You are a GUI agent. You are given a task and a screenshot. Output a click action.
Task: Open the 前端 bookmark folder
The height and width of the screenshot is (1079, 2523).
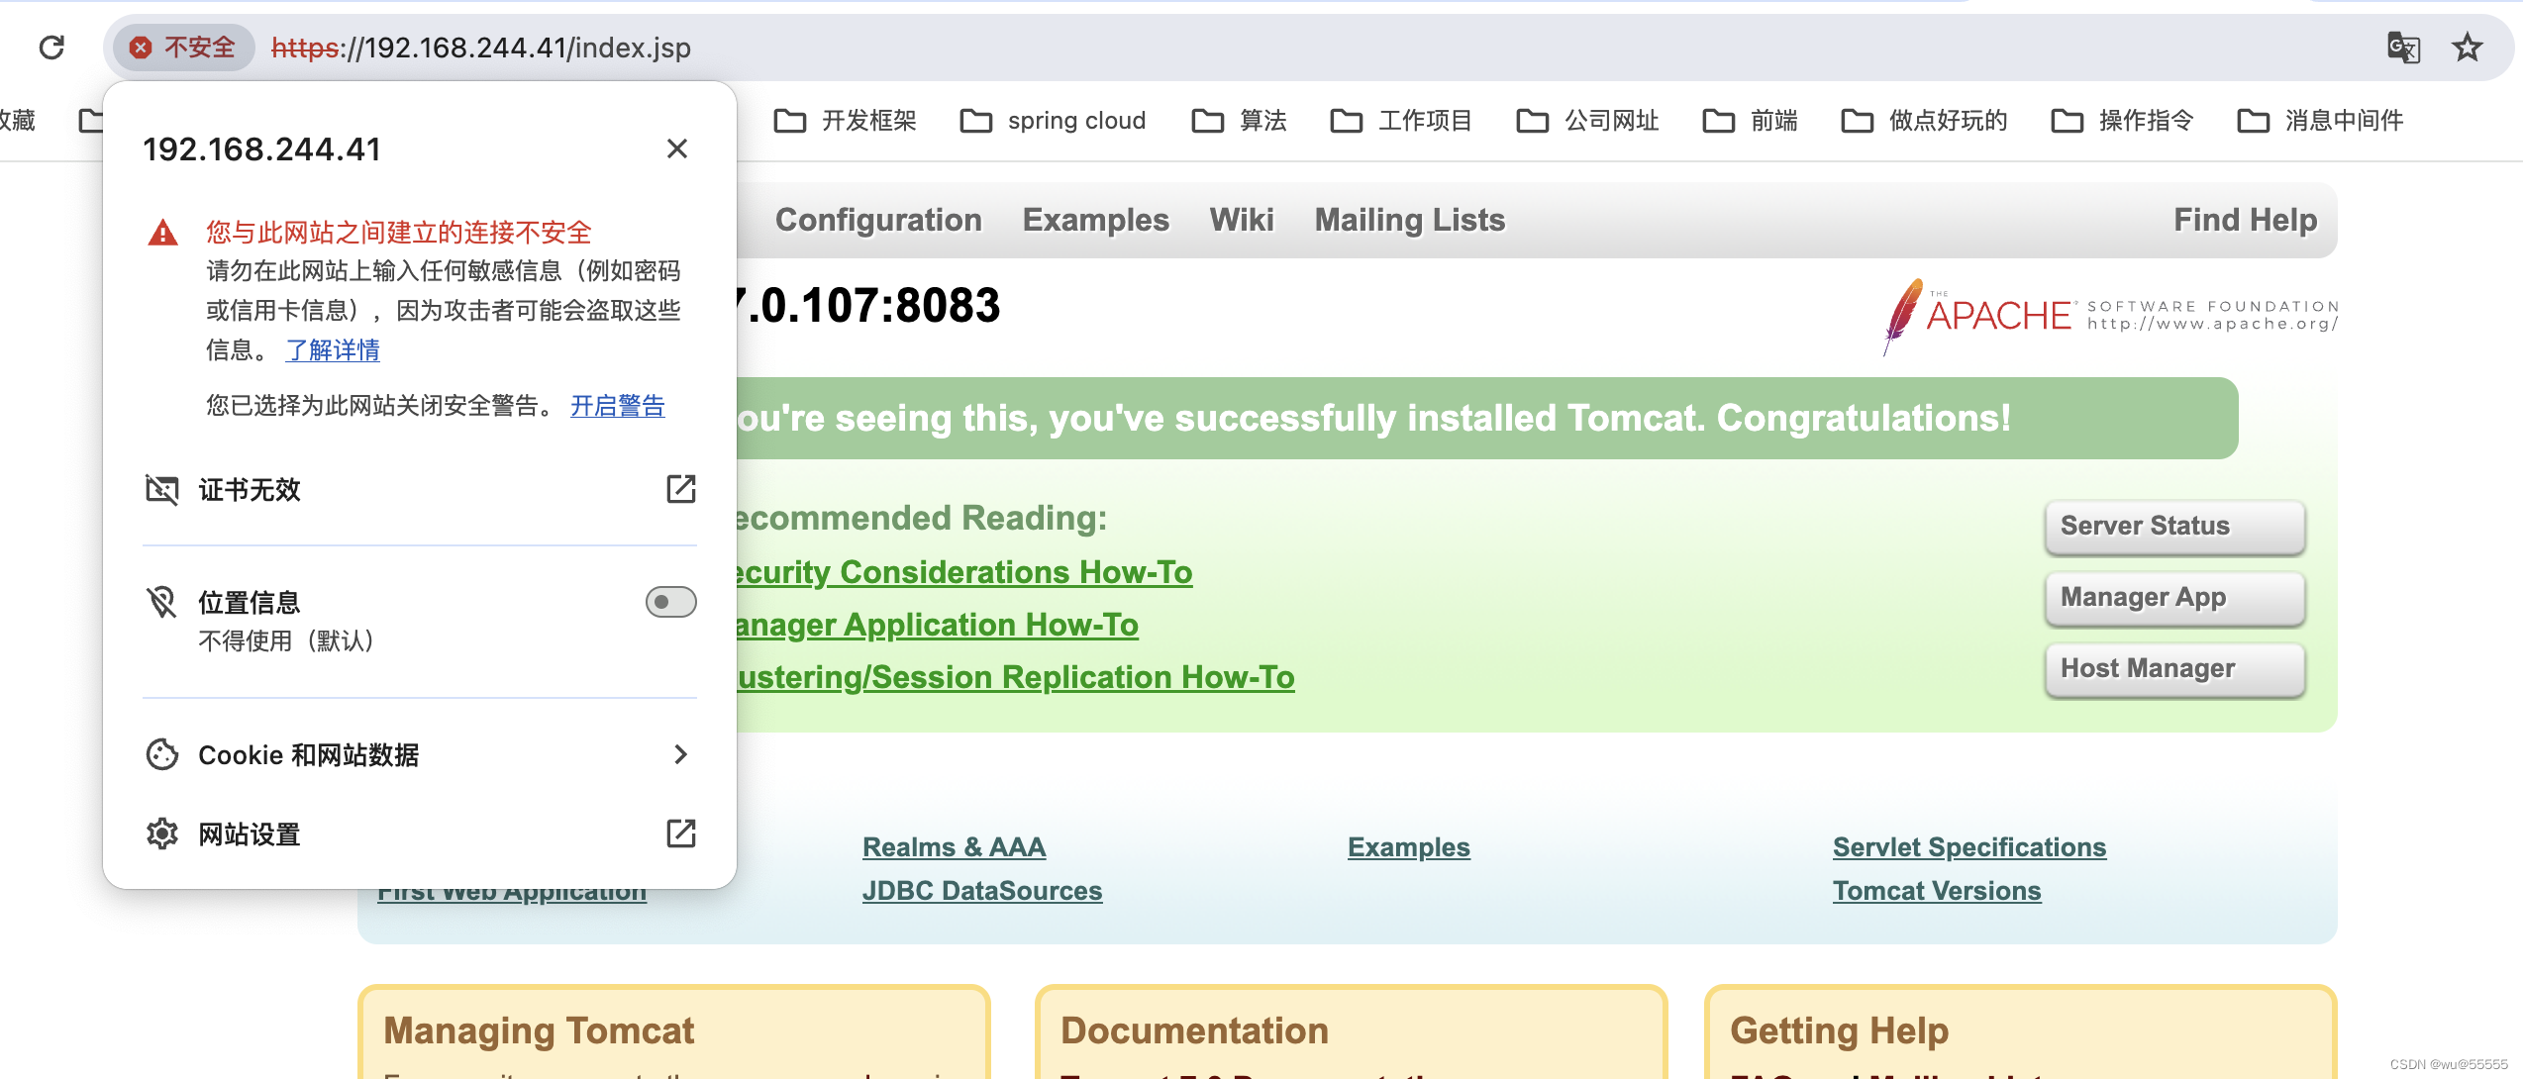click(1750, 121)
